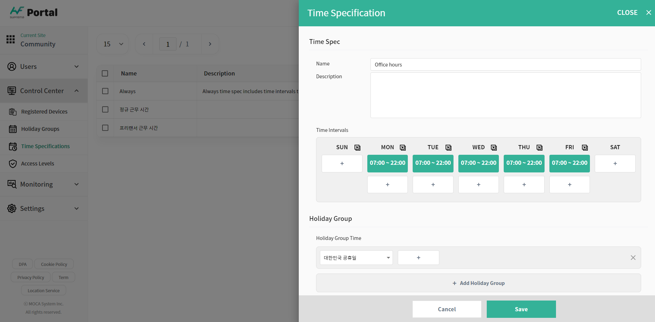Open the 대한민국 공휴일 holiday group dropdown
The image size is (655, 322).
coord(356,258)
